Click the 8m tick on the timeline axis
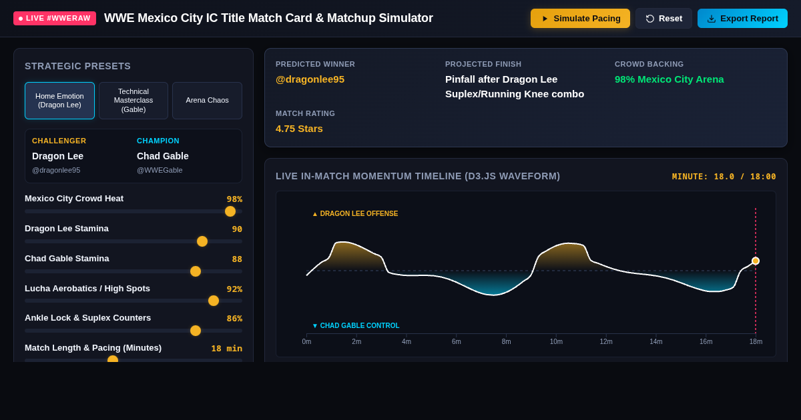801x420 pixels. tap(507, 341)
